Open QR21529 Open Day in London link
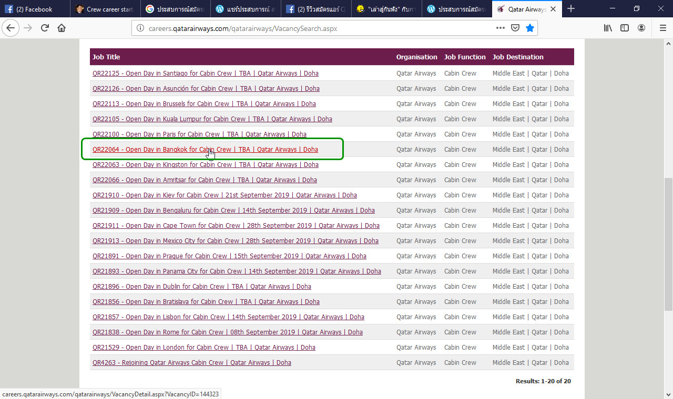 click(204, 348)
